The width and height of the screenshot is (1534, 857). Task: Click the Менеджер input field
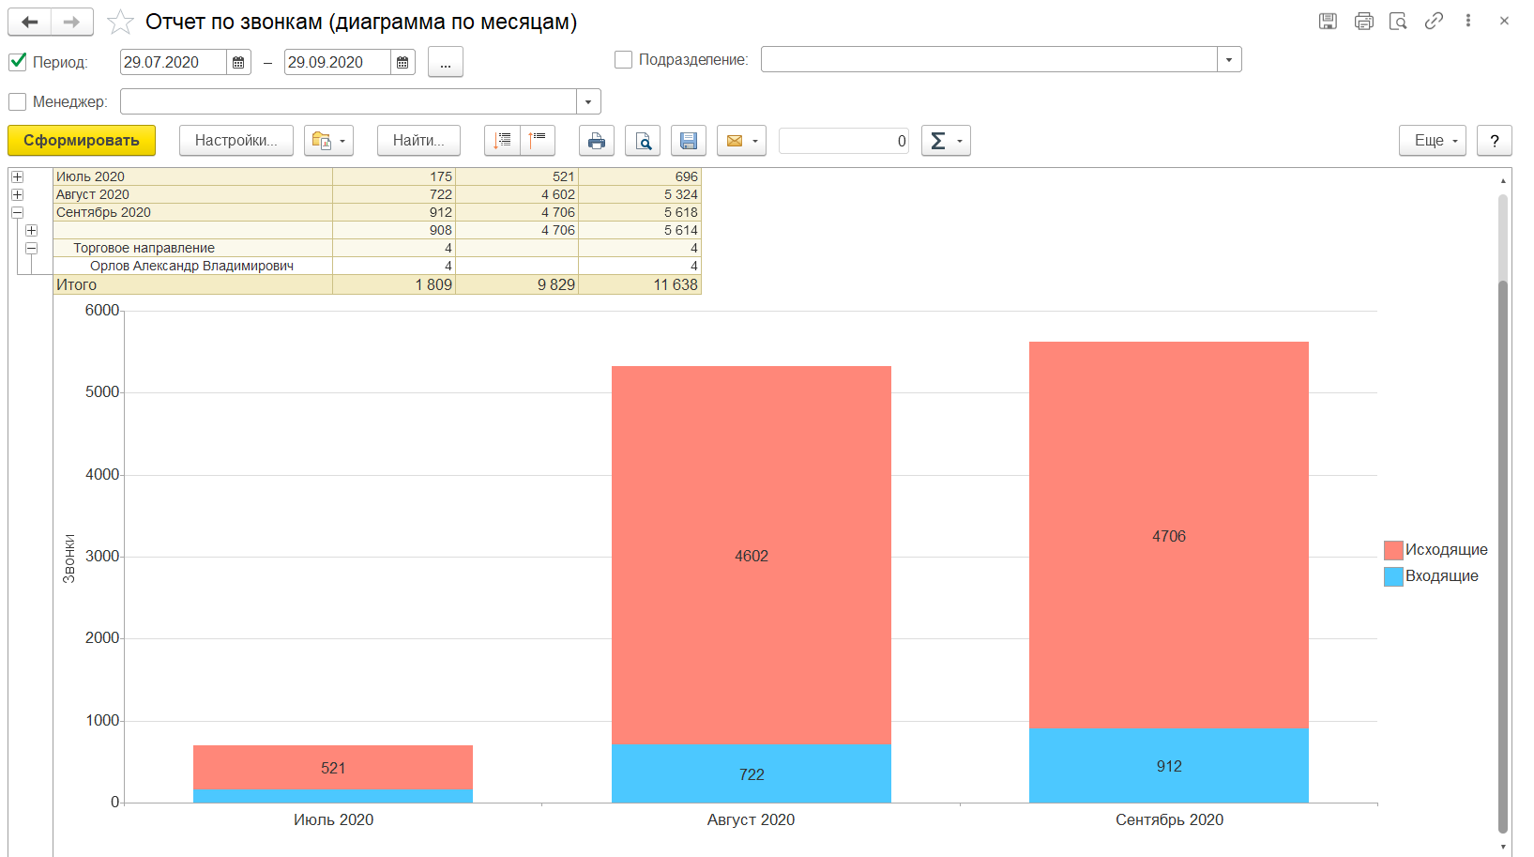click(349, 101)
